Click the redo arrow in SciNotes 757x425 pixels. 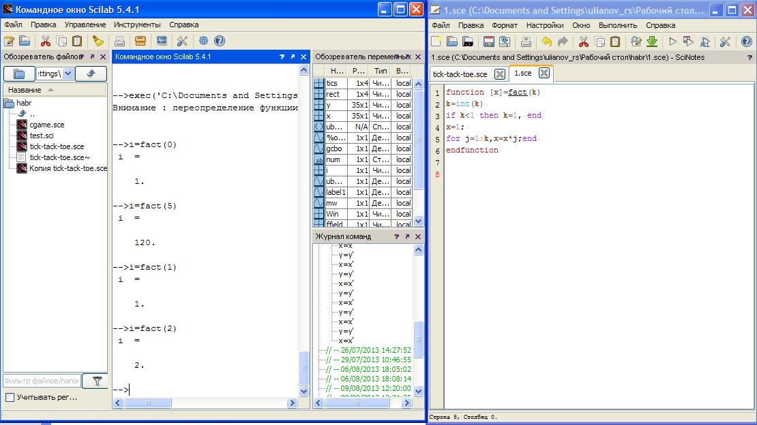pyautogui.click(x=563, y=42)
